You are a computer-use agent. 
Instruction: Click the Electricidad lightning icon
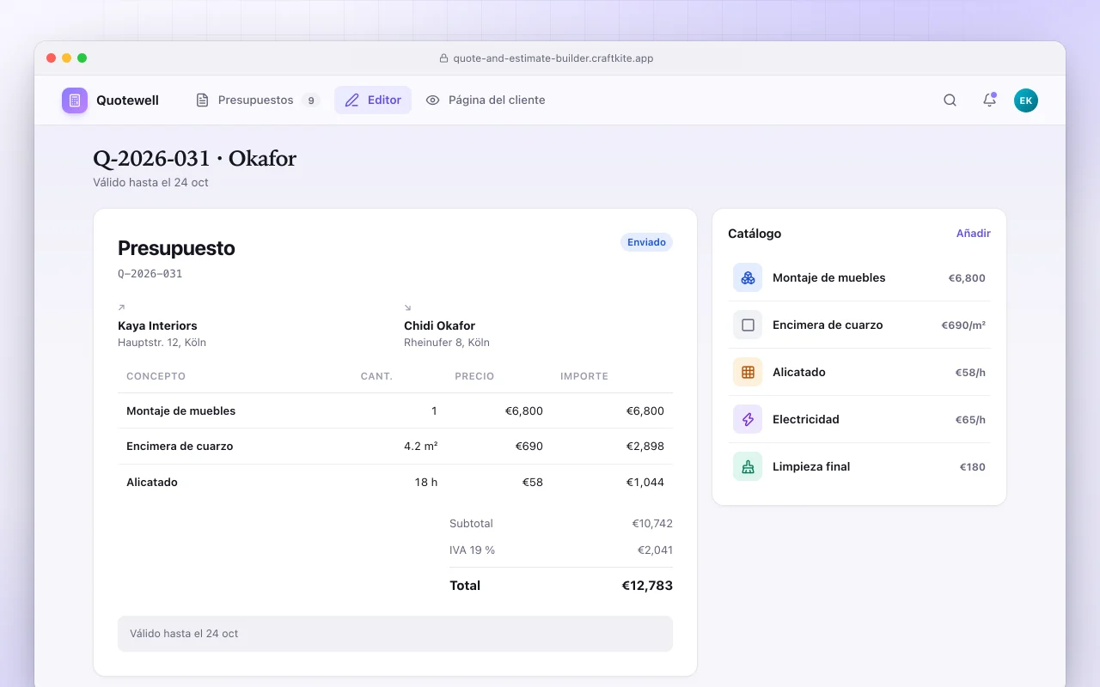[x=748, y=419]
